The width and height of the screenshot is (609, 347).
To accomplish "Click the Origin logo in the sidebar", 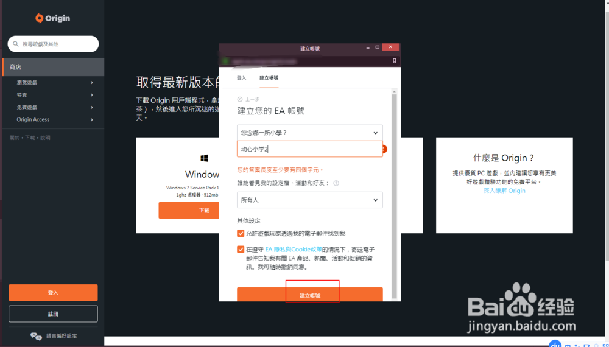I will (x=53, y=18).
